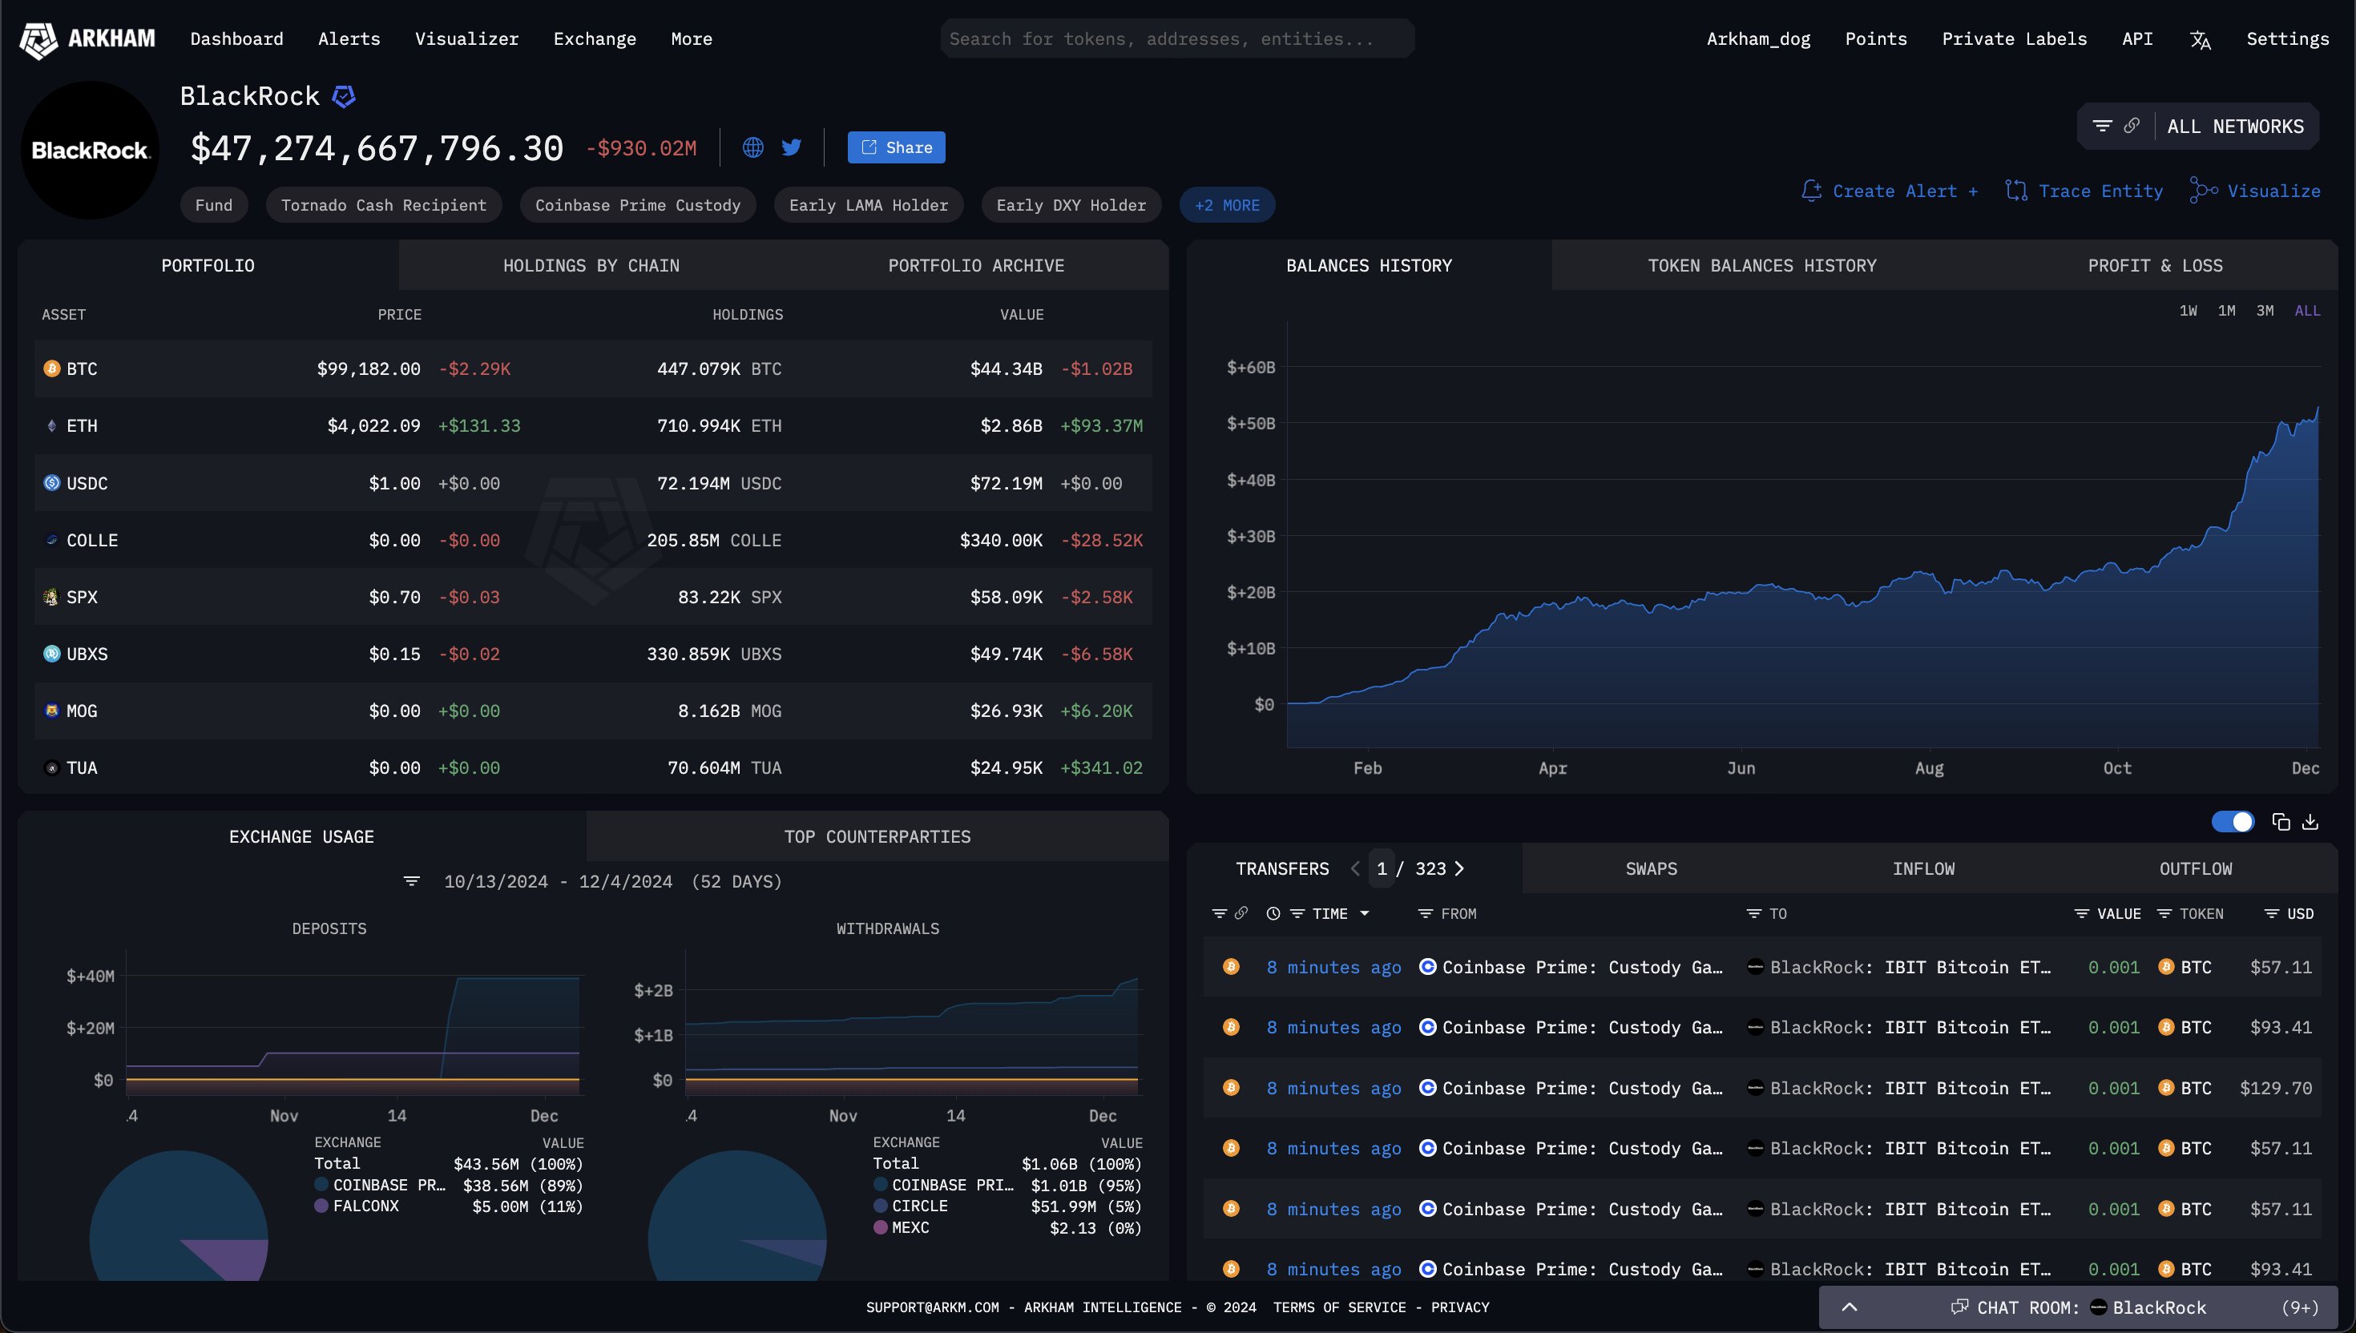Select the ALL chart range
The image size is (2356, 1333).
coord(2307,312)
